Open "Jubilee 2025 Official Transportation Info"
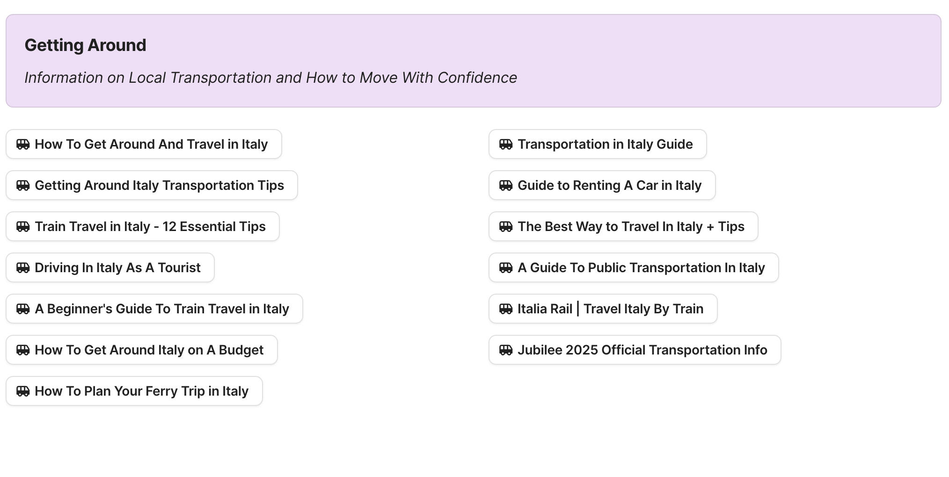This screenshot has width=949, height=477. pos(634,350)
